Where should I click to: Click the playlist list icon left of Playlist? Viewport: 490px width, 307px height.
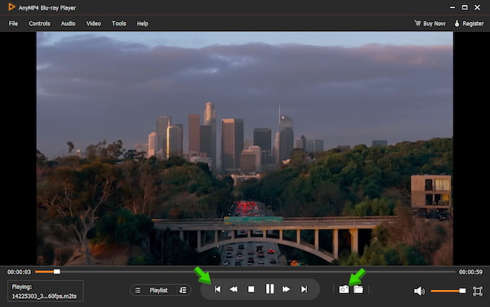pyautogui.click(x=138, y=291)
